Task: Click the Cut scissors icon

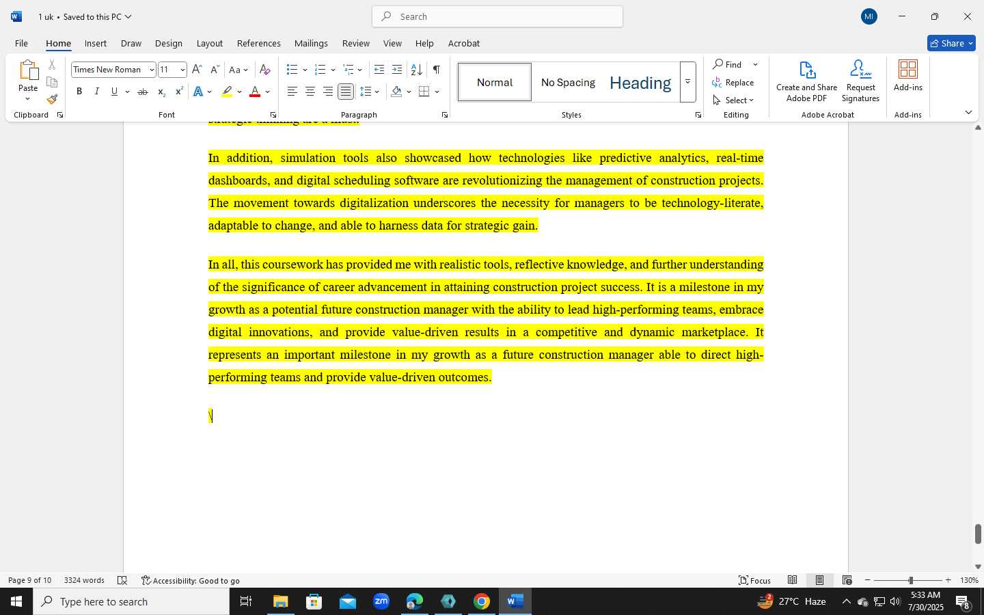Action: 52,65
